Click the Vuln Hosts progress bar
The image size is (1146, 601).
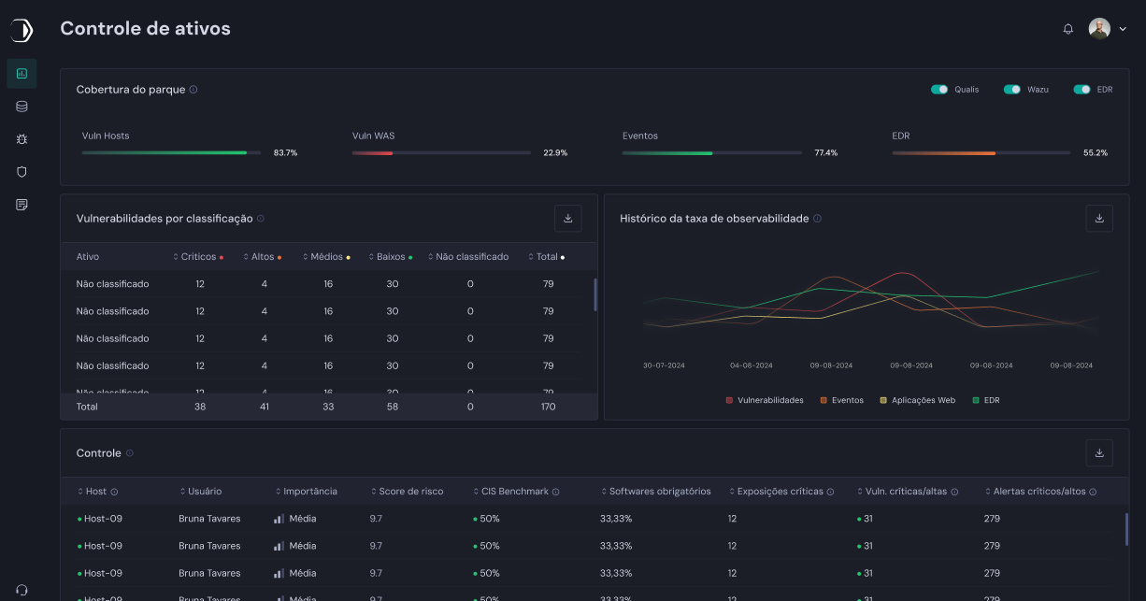click(171, 152)
